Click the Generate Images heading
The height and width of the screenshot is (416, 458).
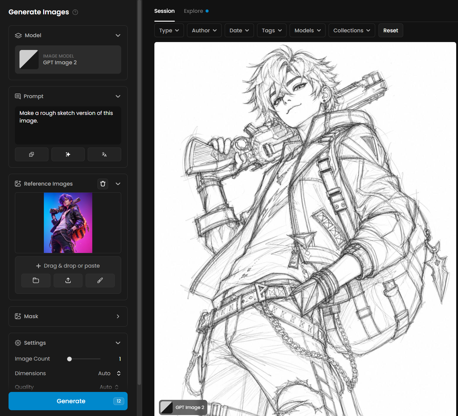[39, 12]
